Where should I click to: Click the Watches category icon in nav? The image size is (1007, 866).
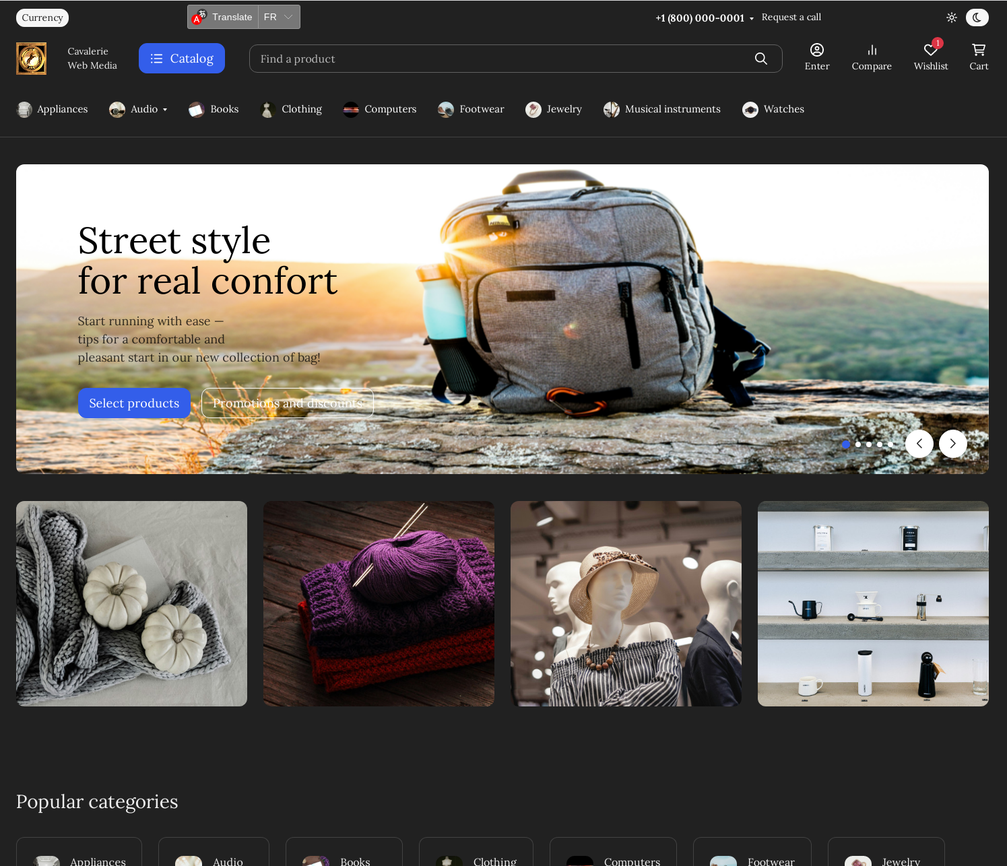click(750, 109)
